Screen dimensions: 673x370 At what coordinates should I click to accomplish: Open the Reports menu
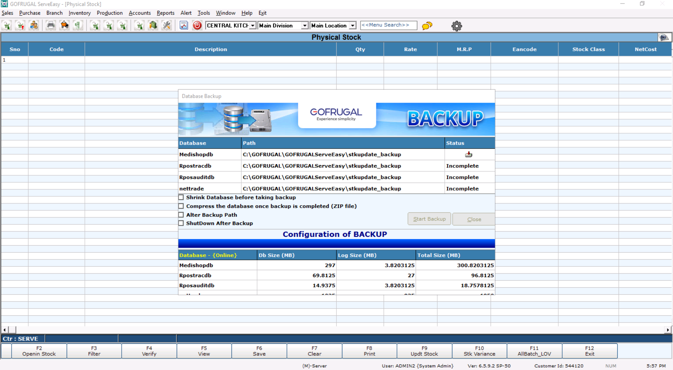(166, 13)
